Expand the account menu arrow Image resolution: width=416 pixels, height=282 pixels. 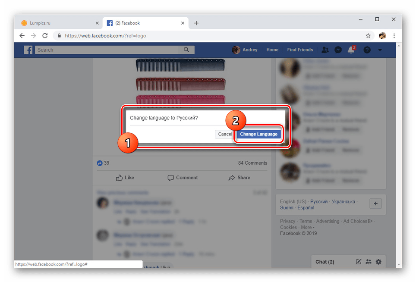tap(380, 50)
